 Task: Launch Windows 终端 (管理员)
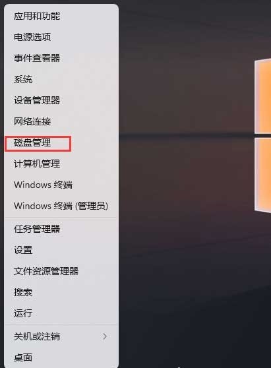pos(61,206)
